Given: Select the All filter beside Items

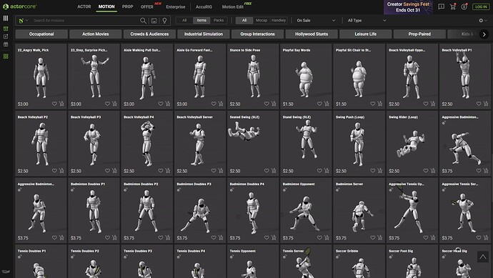Looking at the screenshot, I should (x=184, y=21).
